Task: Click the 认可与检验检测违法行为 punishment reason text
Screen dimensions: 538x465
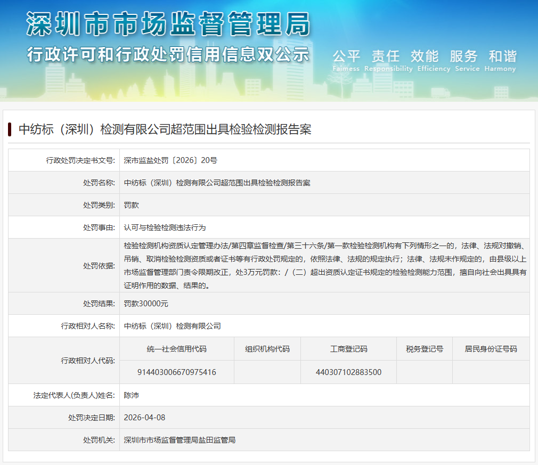Action: pos(165,227)
